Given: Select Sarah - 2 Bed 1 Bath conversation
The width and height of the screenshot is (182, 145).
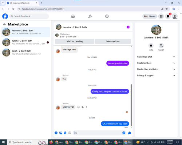Looking at the screenshot, I should point(25,53).
